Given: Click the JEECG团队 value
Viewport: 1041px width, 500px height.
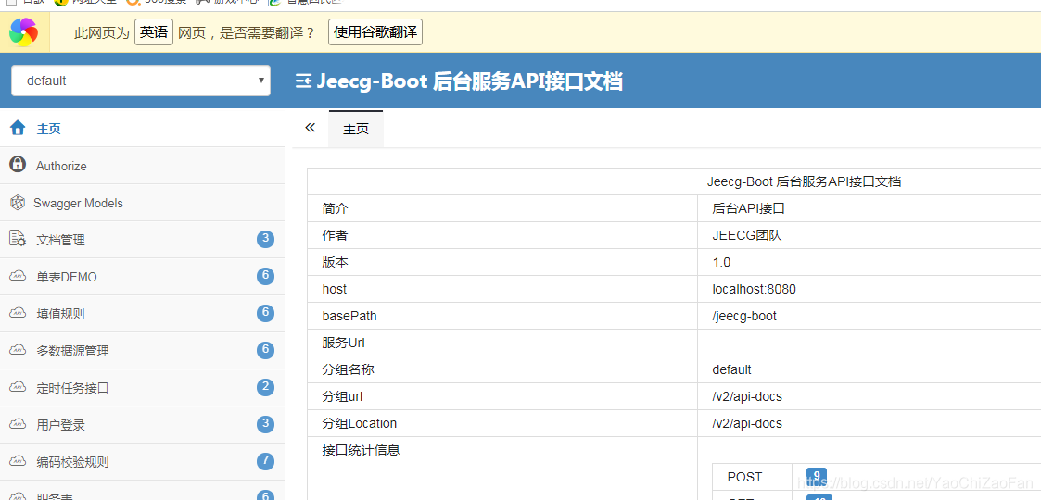Looking at the screenshot, I should click(x=747, y=235).
